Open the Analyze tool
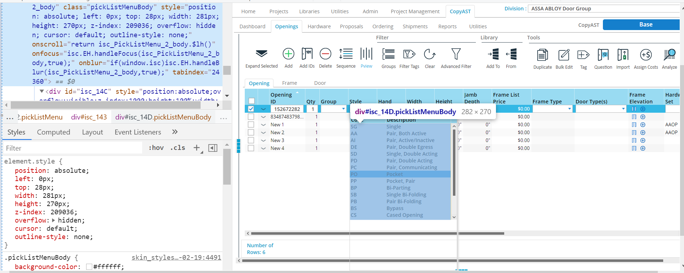This screenshot has height=273, width=684. pyautogui.click(x=669, y=55)
